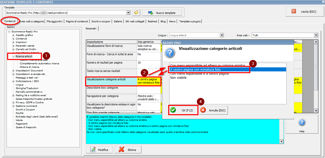This screenshot has width=325, height=158.
Task: Open the Pagine di contenuti tab
Action: click(x=77, y=22)
